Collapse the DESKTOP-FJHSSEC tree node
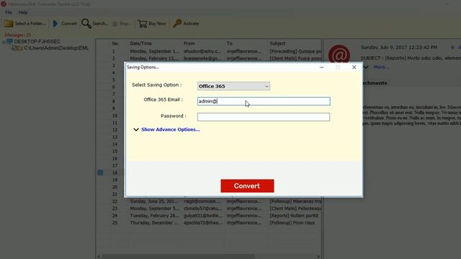The height and width of the screenshot is (259, 461). point(4,42)
